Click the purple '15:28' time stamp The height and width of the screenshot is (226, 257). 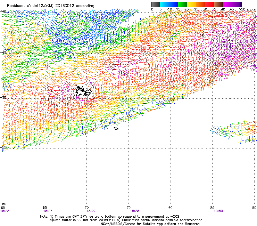click(134, 211)
